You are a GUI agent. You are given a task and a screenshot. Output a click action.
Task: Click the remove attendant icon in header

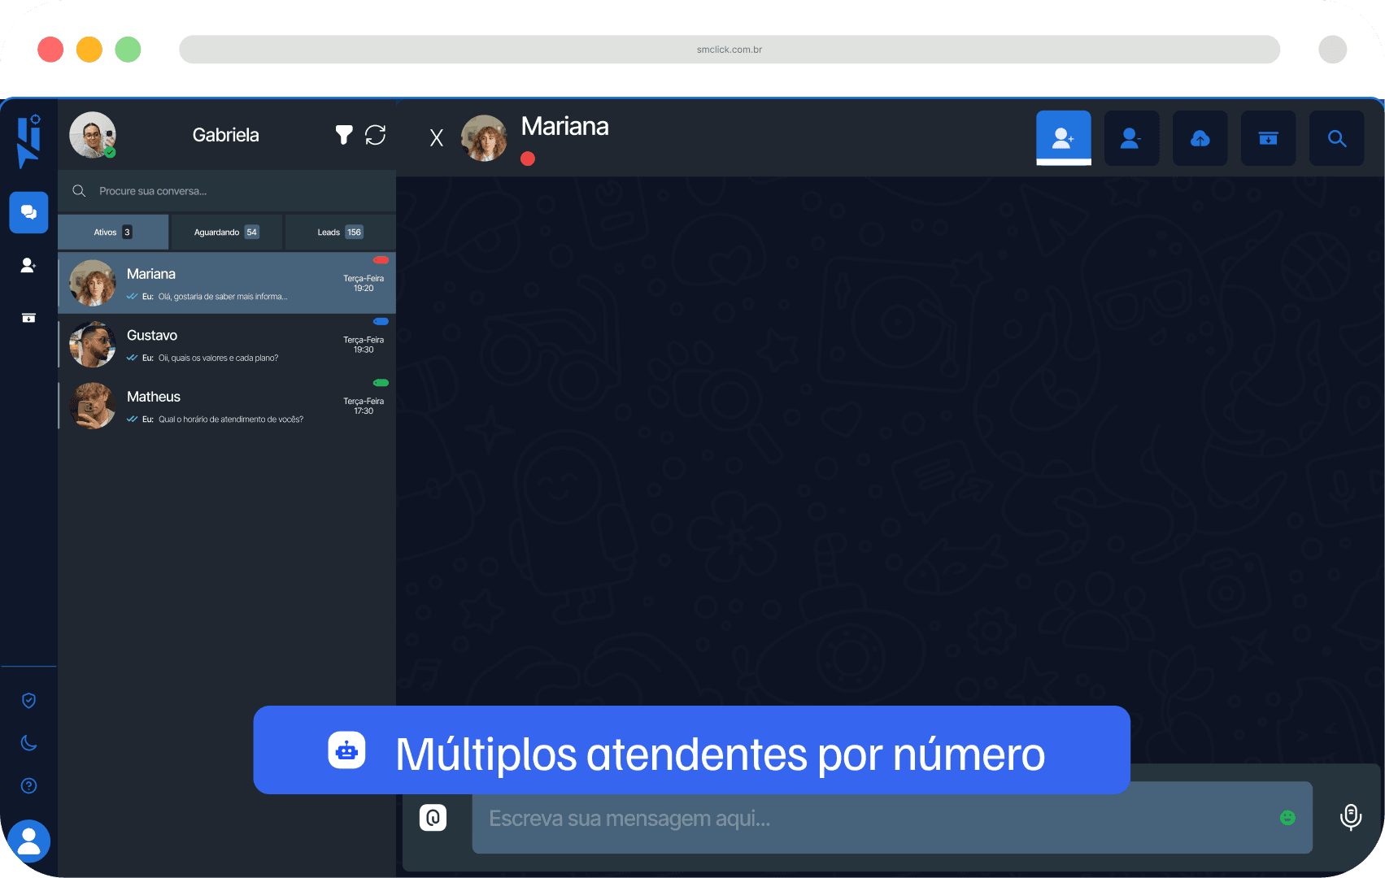(1131, 138)
